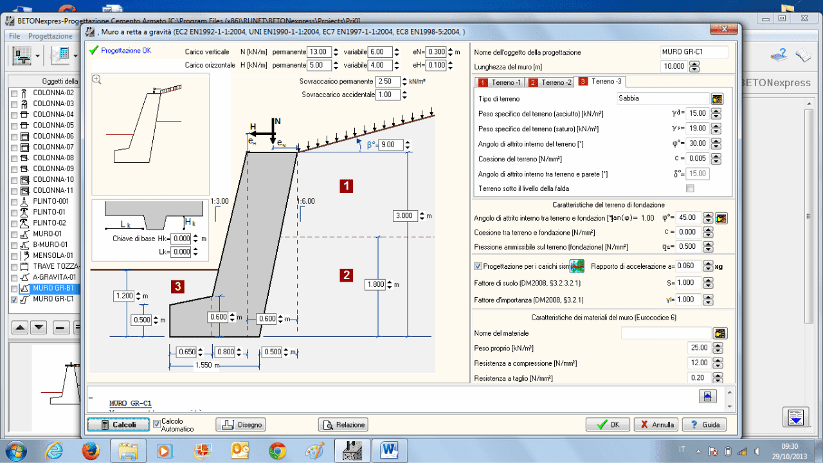Click the Outlook icon on taskbar

tap(240, 450)
